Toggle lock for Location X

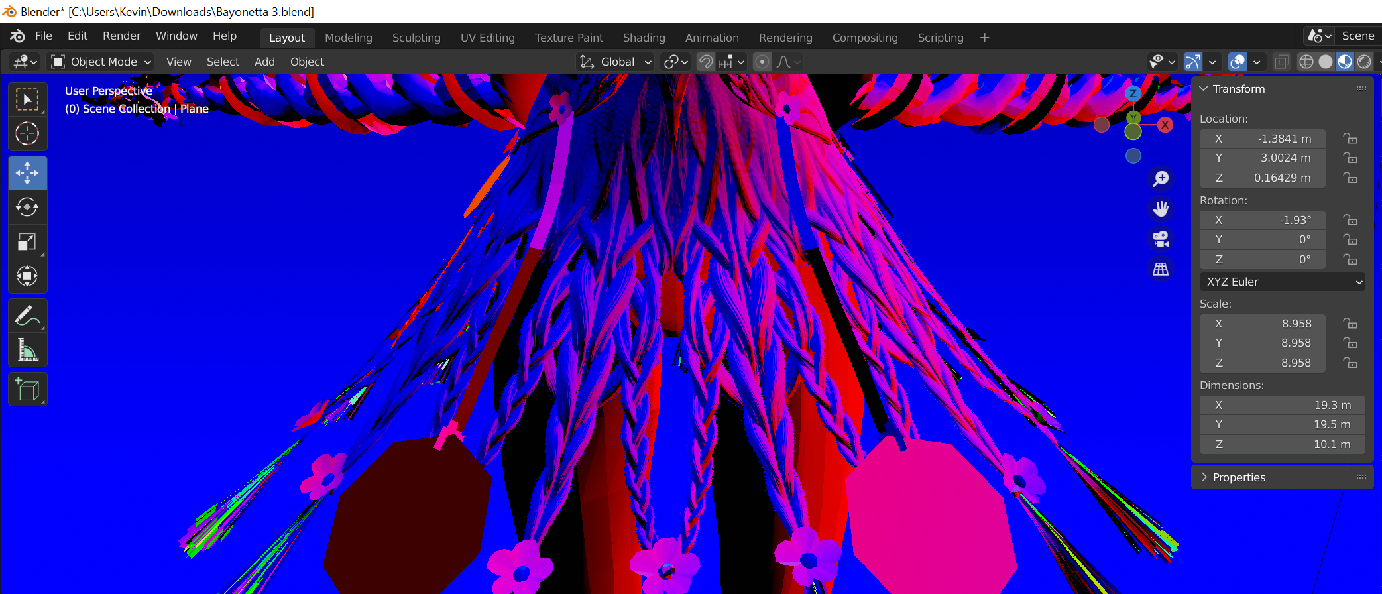pos(1350,139)
